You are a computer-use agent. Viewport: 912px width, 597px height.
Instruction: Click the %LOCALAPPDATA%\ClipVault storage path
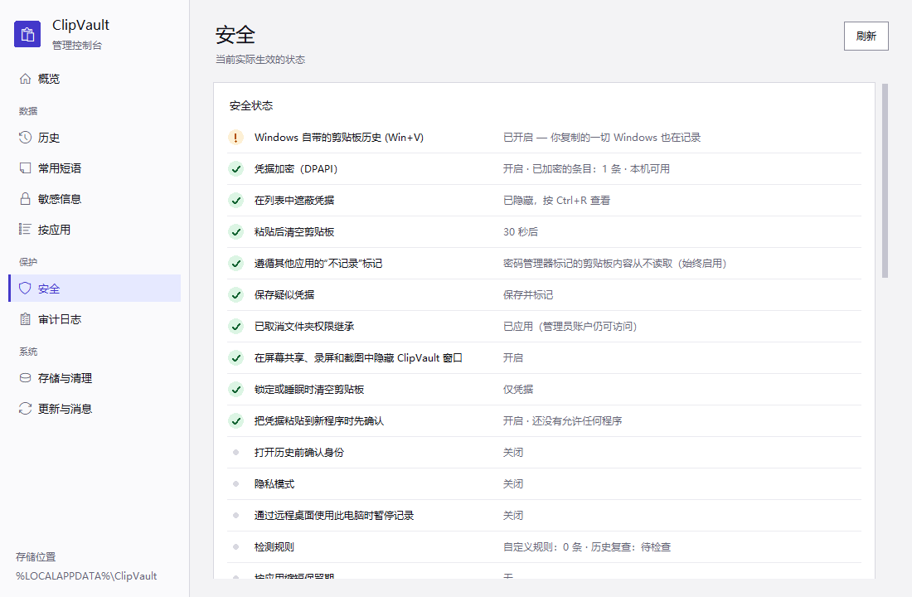[86, 575]
